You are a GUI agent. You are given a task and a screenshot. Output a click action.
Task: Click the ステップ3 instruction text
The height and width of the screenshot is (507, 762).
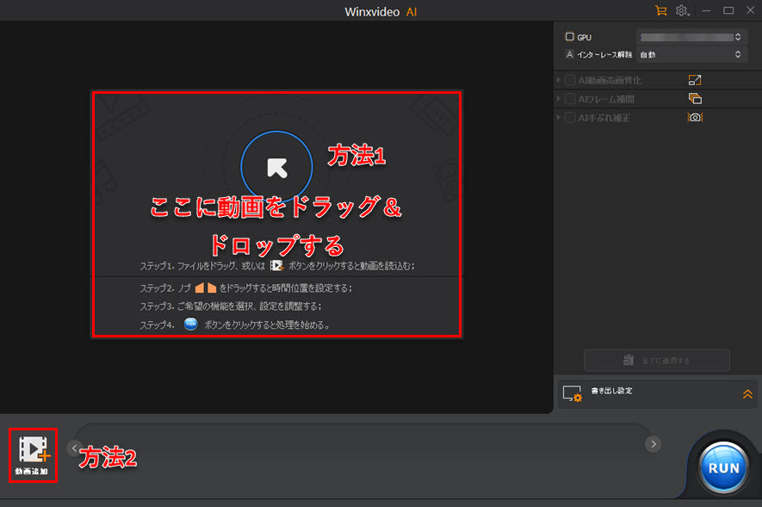click(231, 306)
